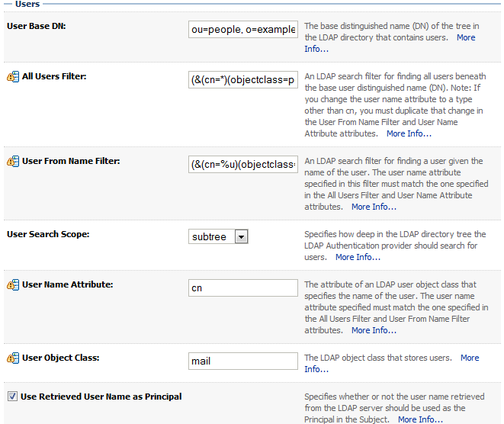Screen dimensions: 504x424
Task: Open More Info link for User Base DN
Action: click(466, 37)
